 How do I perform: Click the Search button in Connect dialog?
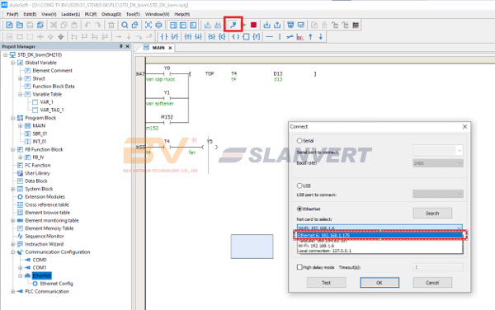click(x=432, y=214)
